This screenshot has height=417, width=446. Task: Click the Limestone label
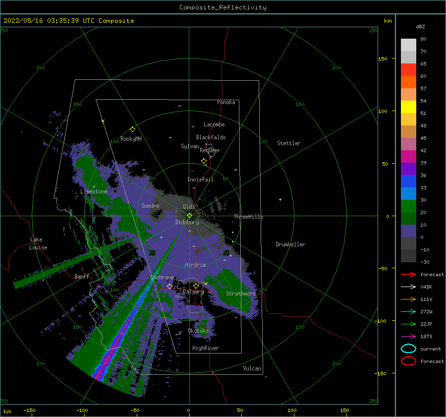(x=94, y=191)
